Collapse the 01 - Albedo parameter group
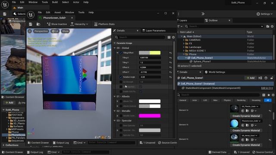This screenshot has height=155, width=276. point(115,96)
